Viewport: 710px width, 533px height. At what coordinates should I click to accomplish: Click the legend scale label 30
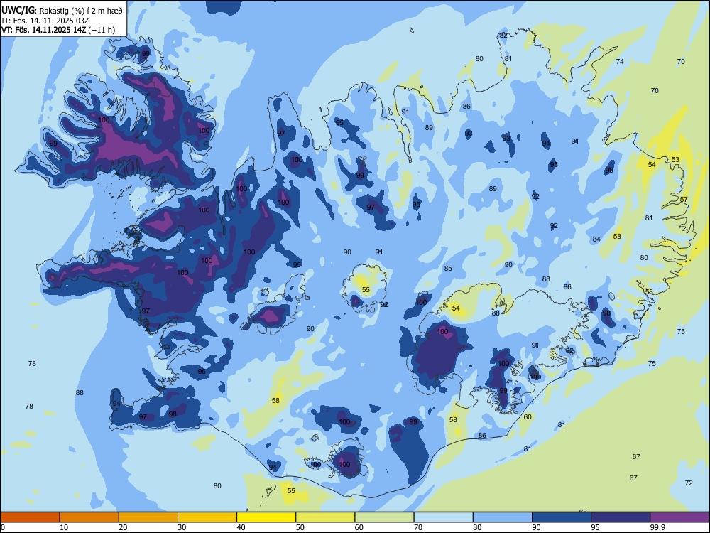pos(182,527)
